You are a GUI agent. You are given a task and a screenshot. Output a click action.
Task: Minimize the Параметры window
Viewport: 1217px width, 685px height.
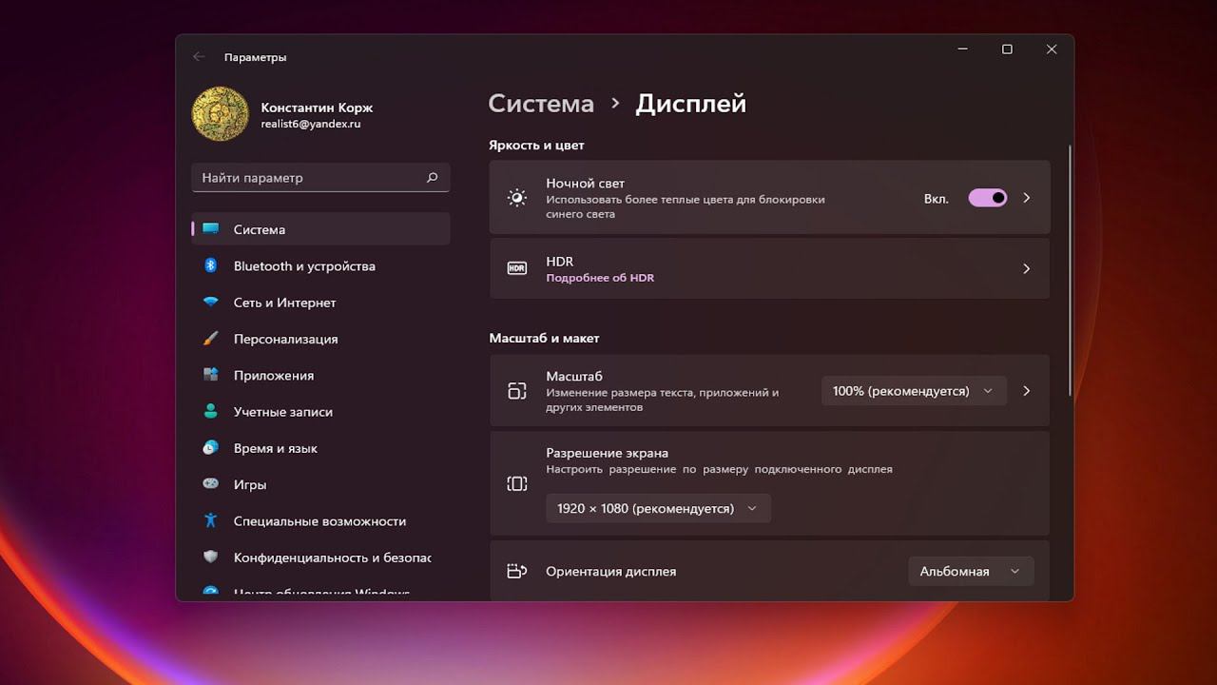point(963,49)
